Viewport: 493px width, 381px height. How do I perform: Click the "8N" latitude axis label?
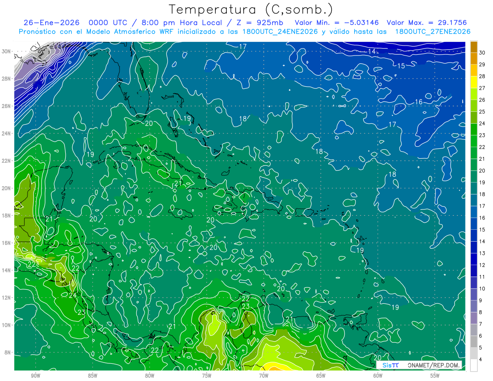[x=8, y=353]
